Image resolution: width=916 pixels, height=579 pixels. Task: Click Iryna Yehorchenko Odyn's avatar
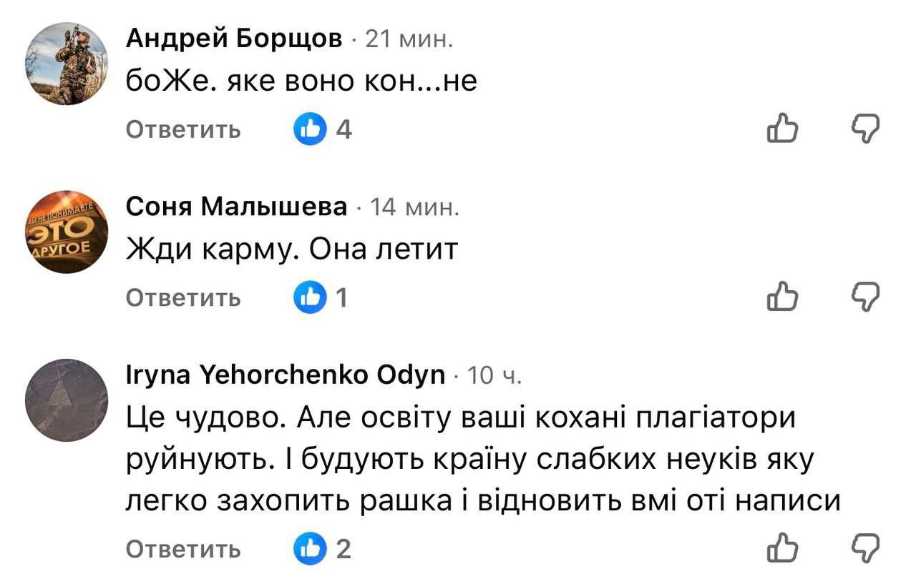67,399
